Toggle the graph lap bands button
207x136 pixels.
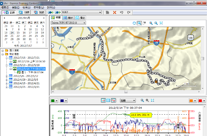click(x=108, y=100)
